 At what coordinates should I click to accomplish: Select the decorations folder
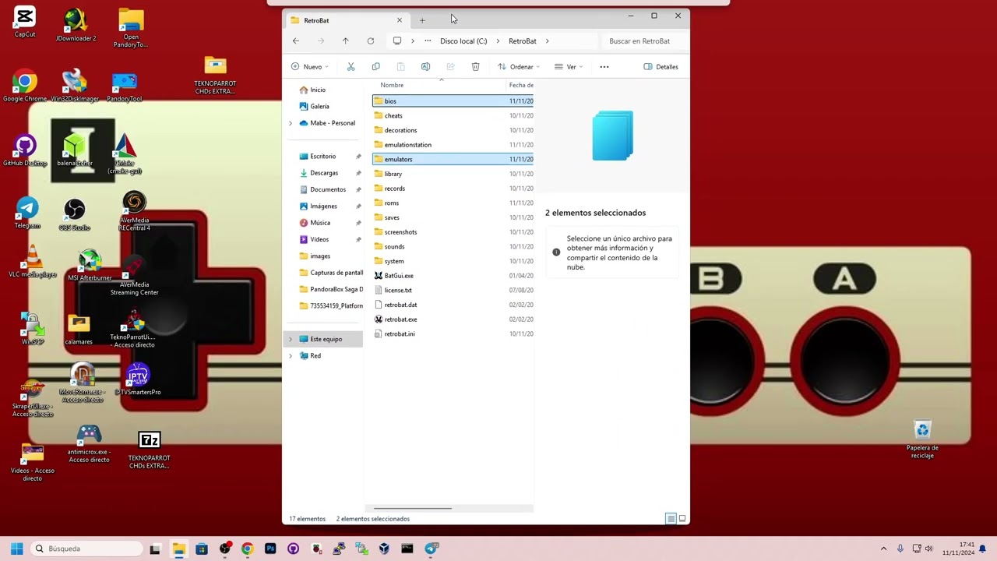click(453, 130)
